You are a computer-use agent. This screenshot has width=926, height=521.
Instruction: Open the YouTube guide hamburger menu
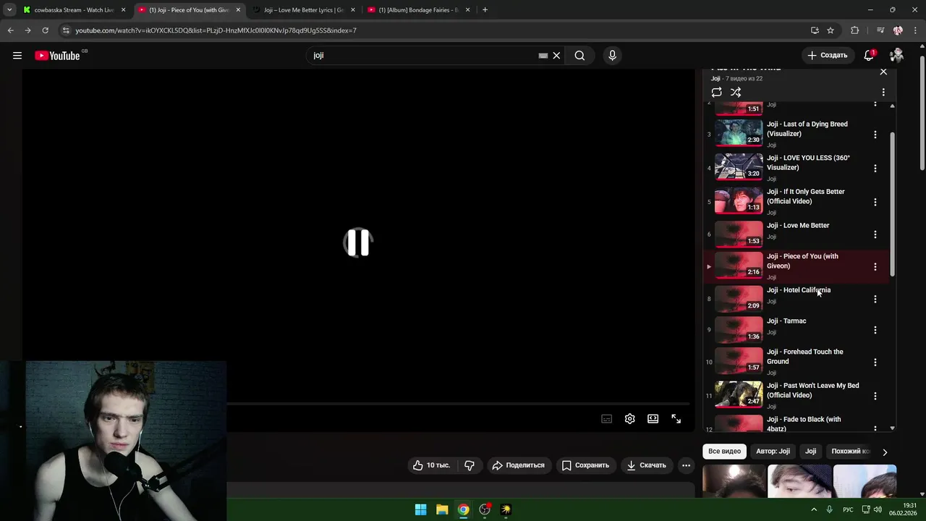click(x=17, y=56)
